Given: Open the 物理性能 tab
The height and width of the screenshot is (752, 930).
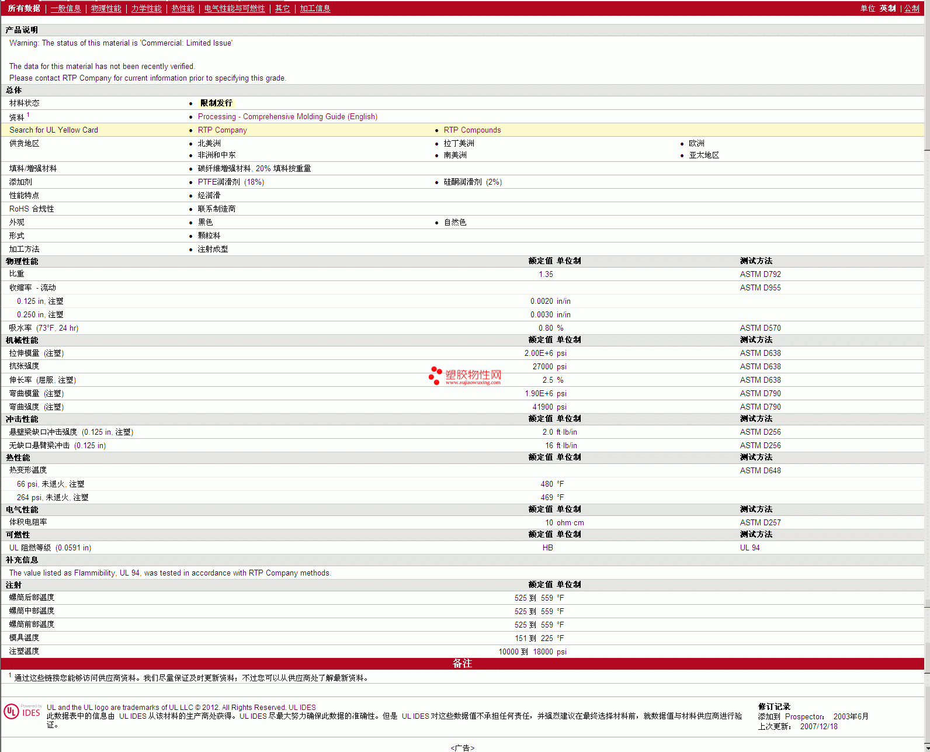Looking at the screenshot, I should 106,8.
